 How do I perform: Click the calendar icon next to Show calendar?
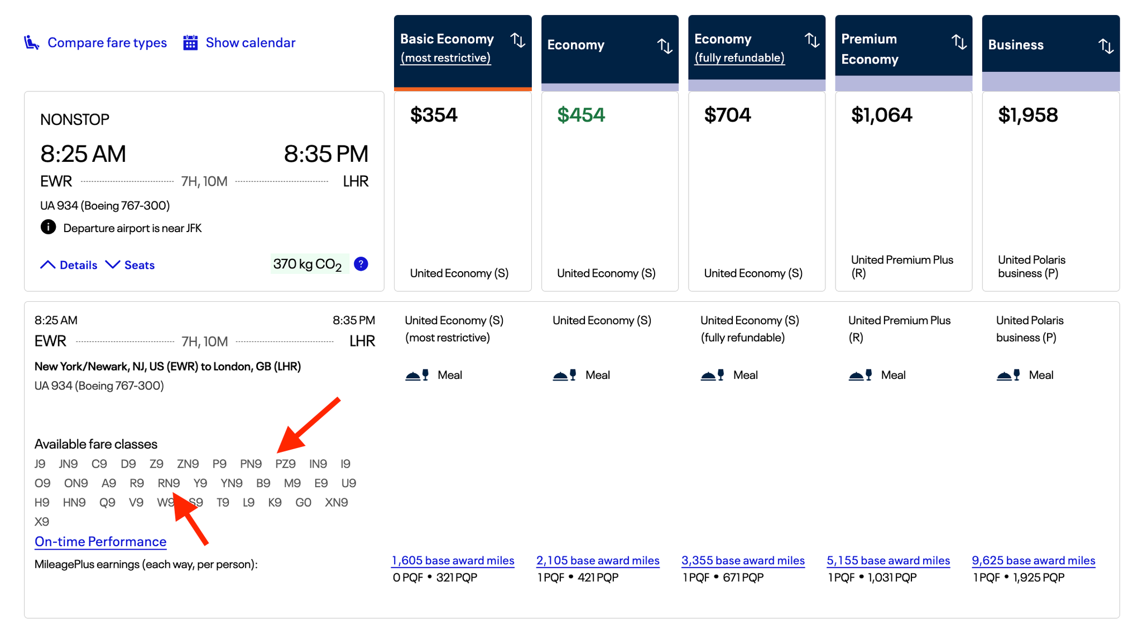click(190, 42)
